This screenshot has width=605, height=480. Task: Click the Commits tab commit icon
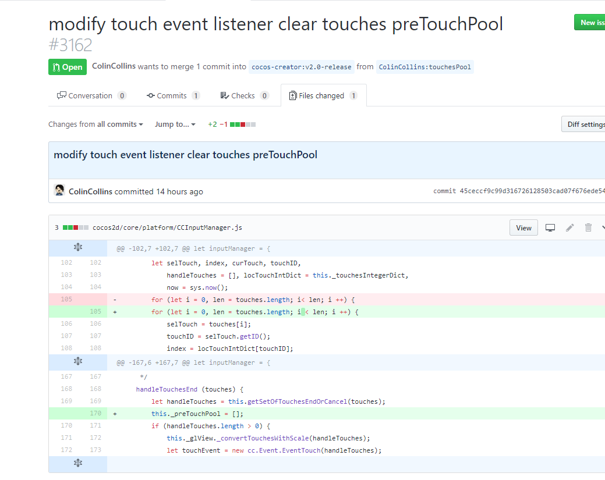[150, 95]
